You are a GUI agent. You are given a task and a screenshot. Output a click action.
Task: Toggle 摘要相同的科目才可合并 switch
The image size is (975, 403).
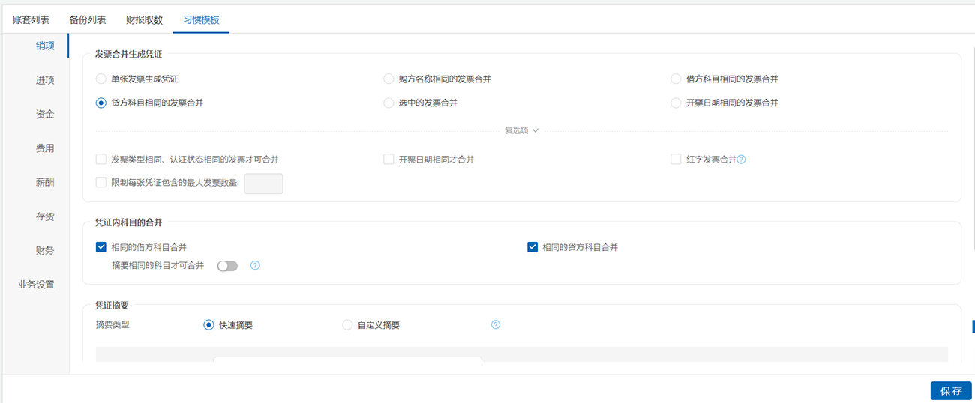pyautogui.click(x=227, y=266)
